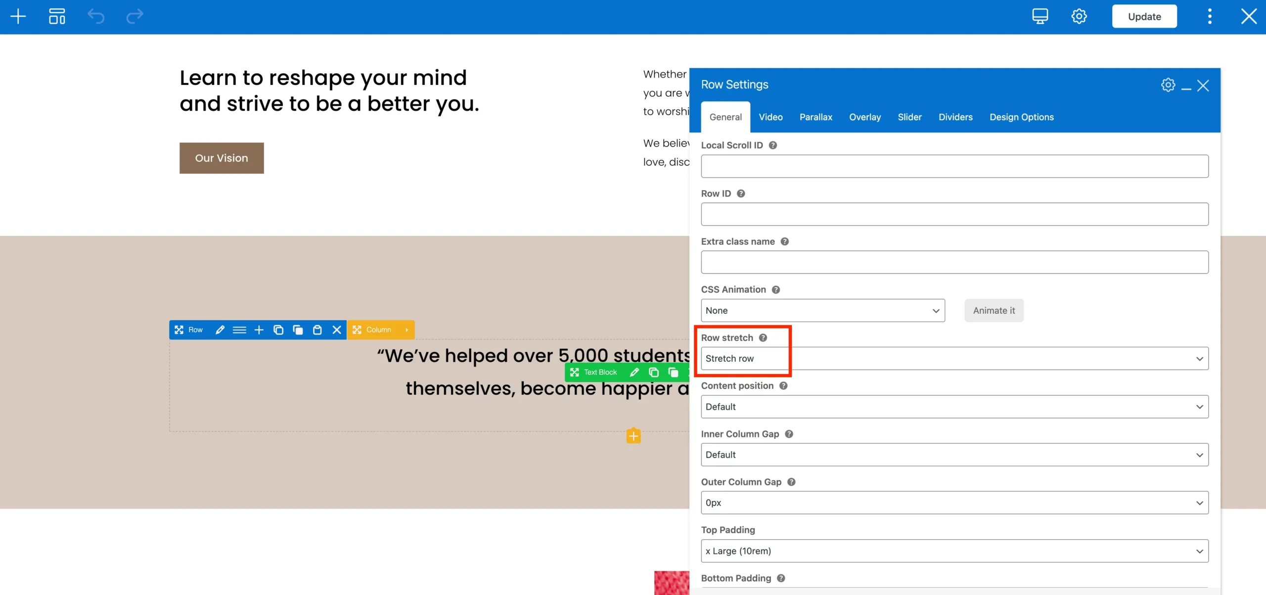Click into the Row ID input field
Image resolution: width=1266 pixels, height=595 pixels.
pyautogui.click(x=954, y=214)
